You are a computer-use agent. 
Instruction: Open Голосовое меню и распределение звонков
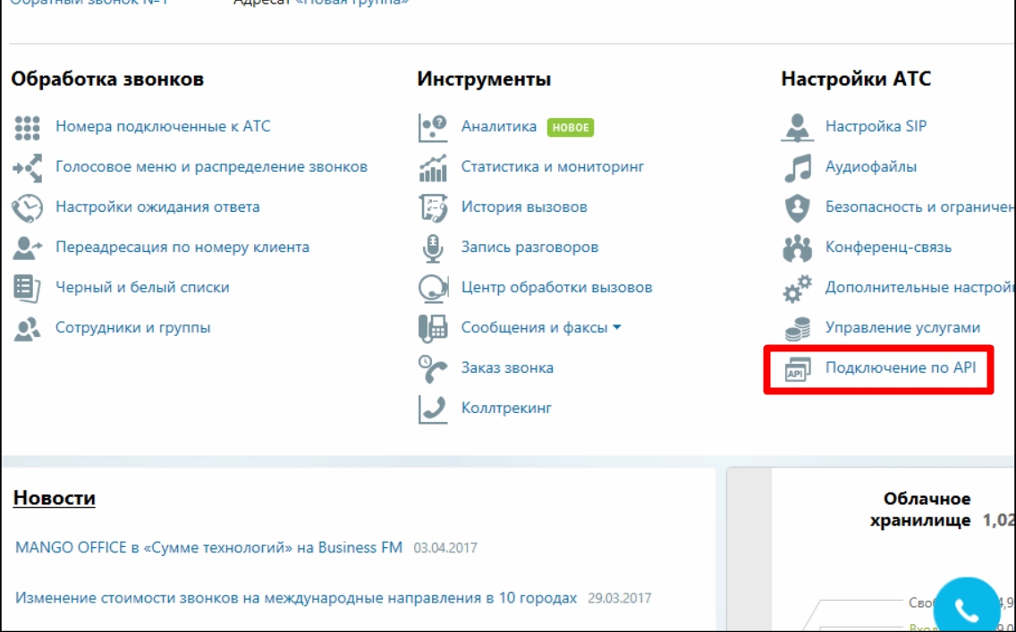click(x=211, y=167)
